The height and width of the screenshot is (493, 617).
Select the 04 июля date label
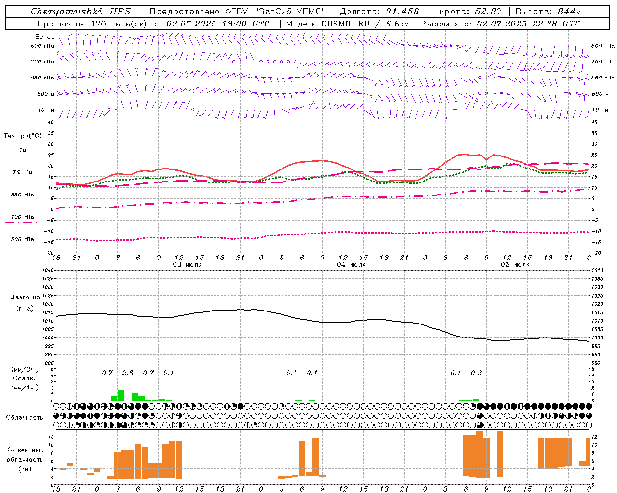[x=351, y=265]
